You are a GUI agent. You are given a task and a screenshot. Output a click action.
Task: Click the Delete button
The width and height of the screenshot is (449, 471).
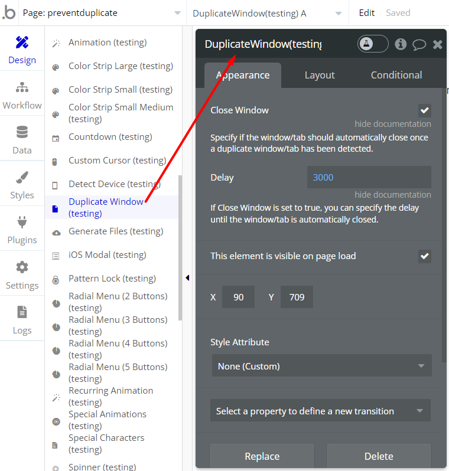(x=379, y=456)
